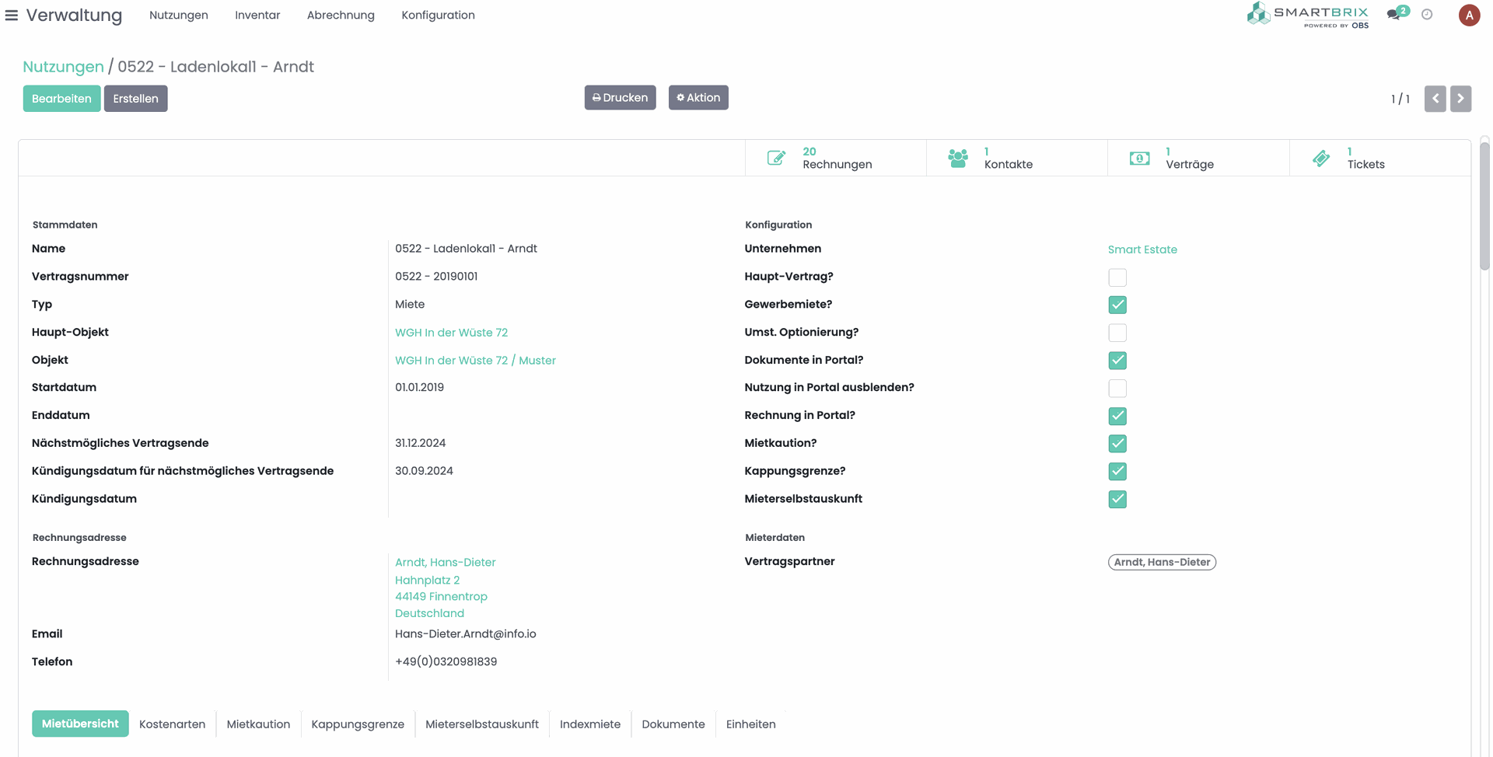
Task: Click the Smartbrix logo
Action: (x=1307, y=15)
